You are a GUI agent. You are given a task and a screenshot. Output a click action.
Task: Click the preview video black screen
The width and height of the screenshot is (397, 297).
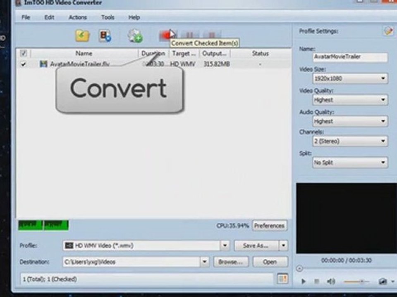pyautogui.click(x=347, y=218)
